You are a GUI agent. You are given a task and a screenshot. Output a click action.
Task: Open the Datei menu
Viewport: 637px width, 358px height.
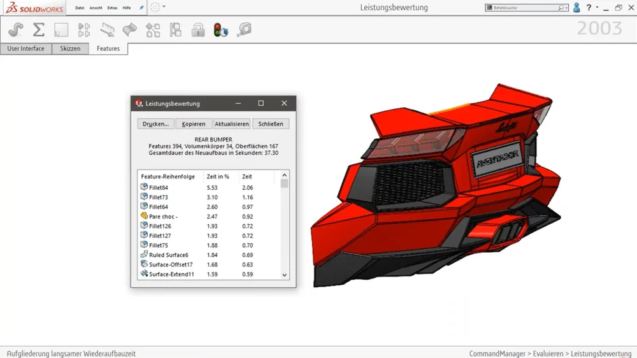80,8
